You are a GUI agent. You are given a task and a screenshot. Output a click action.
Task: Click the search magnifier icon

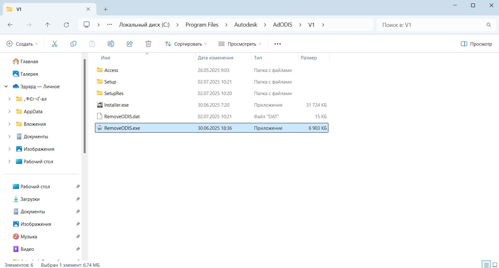[x=489, y=25]
